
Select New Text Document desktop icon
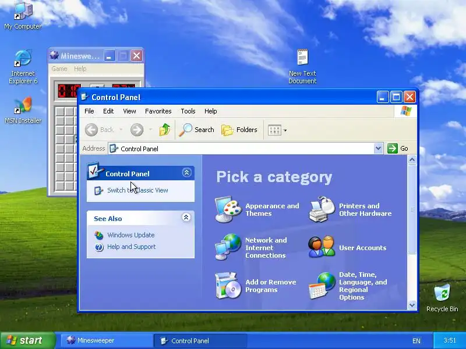pos(302,67)
